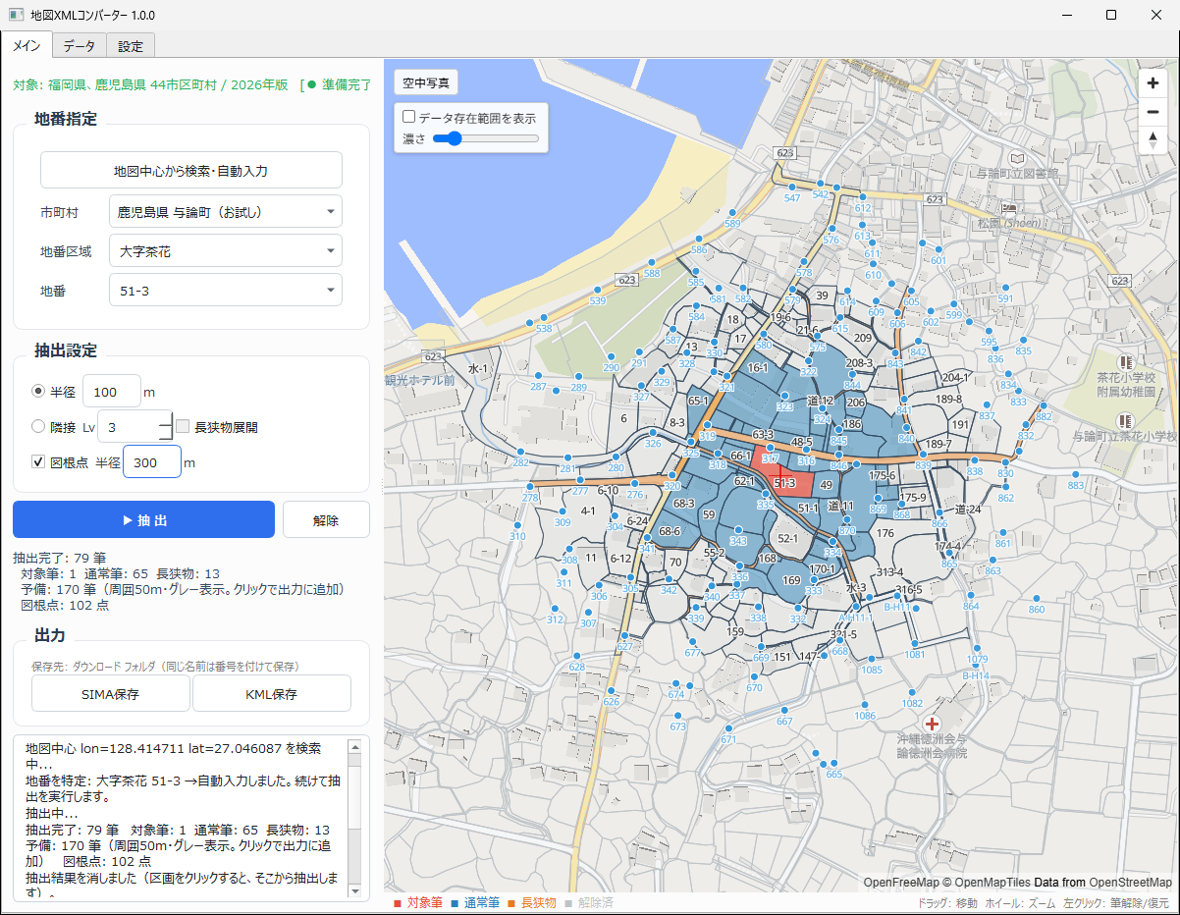
Task: Switch map to 空中写真 view
Action: [x=426, y=83]
